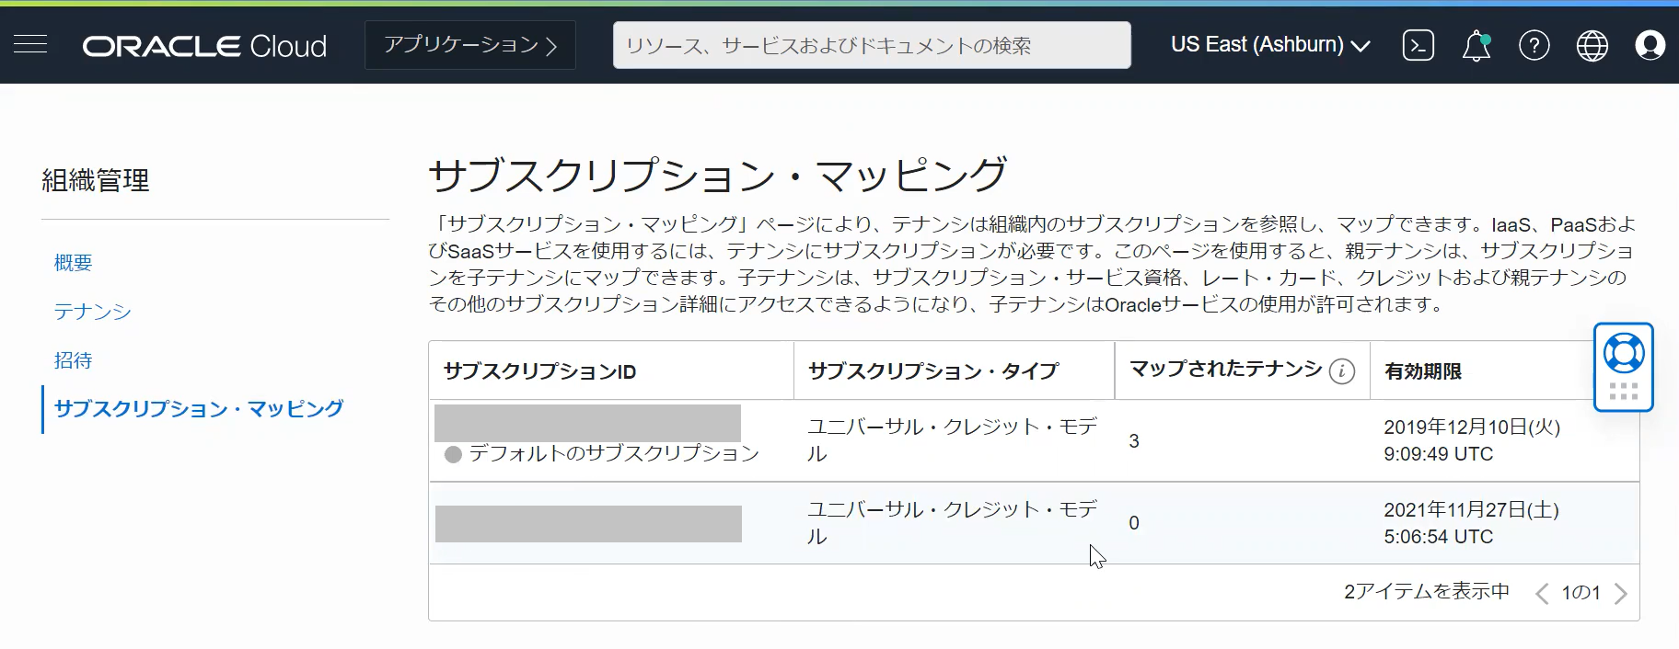This screenshot has width=1679, height=649.
Task: Open the 招待 page
Action: point(73,360)
